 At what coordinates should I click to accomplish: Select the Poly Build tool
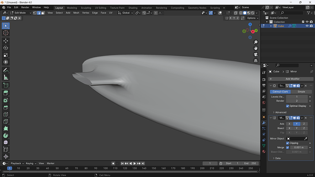click(5, 129)
